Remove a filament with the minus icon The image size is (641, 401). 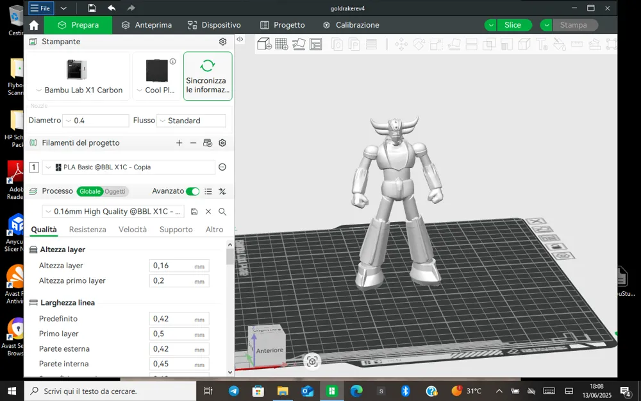click(194, 143)
